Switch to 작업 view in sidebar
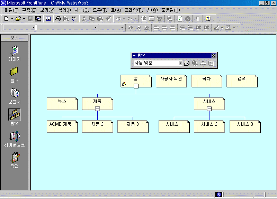 (15, 160)
